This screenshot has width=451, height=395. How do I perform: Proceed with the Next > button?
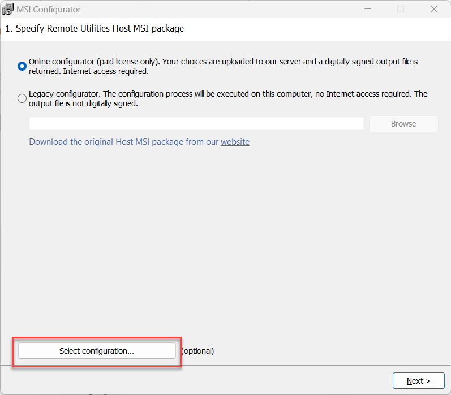click(x=418, y=381)
